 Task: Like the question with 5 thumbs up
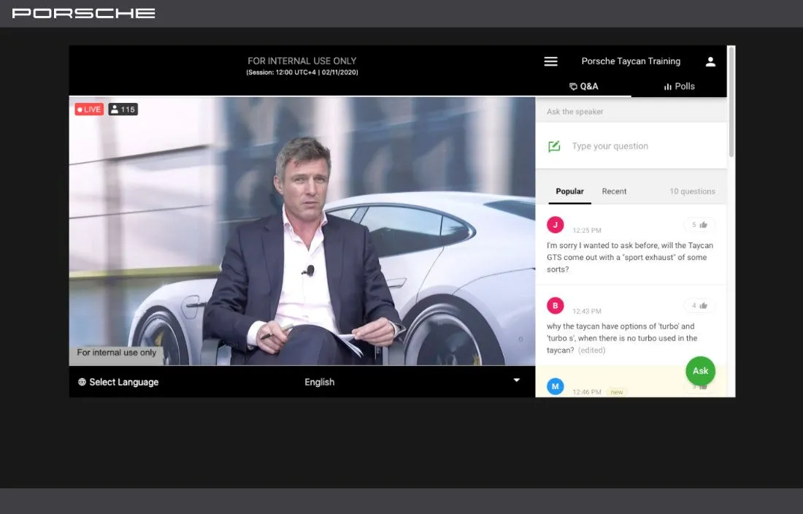699,225
